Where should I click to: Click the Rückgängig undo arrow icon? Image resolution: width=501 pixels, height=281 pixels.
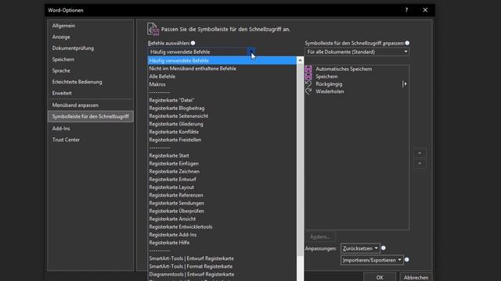pos(308,84)
